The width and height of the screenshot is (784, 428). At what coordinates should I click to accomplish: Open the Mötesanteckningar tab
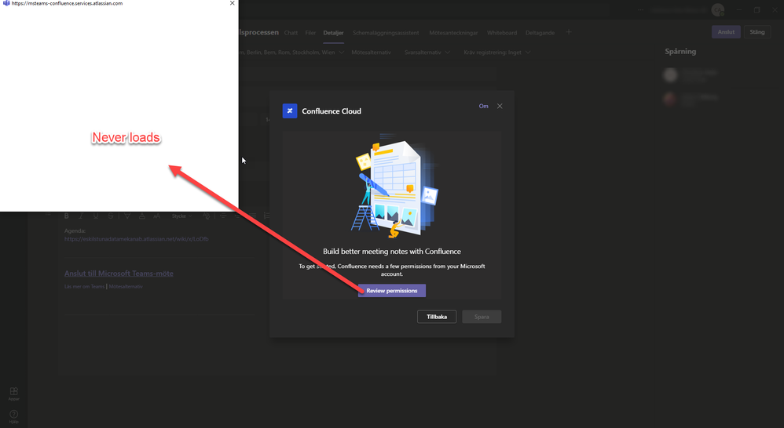[x=453, y=33]
